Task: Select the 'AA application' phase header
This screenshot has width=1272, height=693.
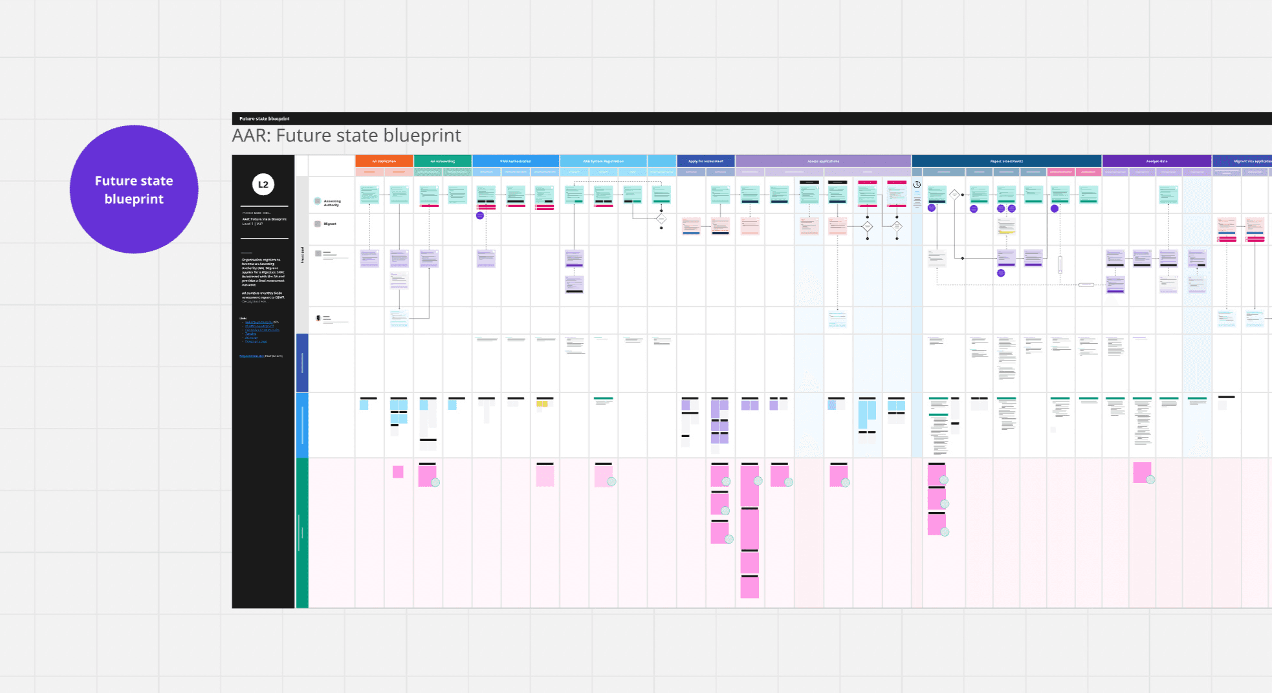Action: (x=384, y=161)
